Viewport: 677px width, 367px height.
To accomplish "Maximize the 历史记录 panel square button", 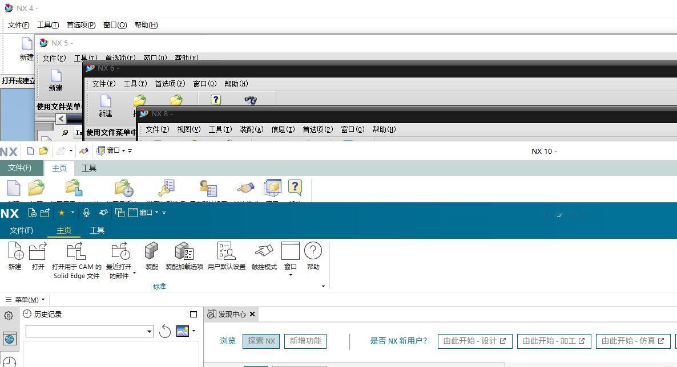I will pos(194,315).
